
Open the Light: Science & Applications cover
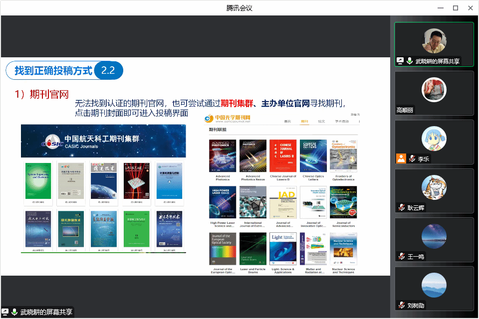pos(283,249)
